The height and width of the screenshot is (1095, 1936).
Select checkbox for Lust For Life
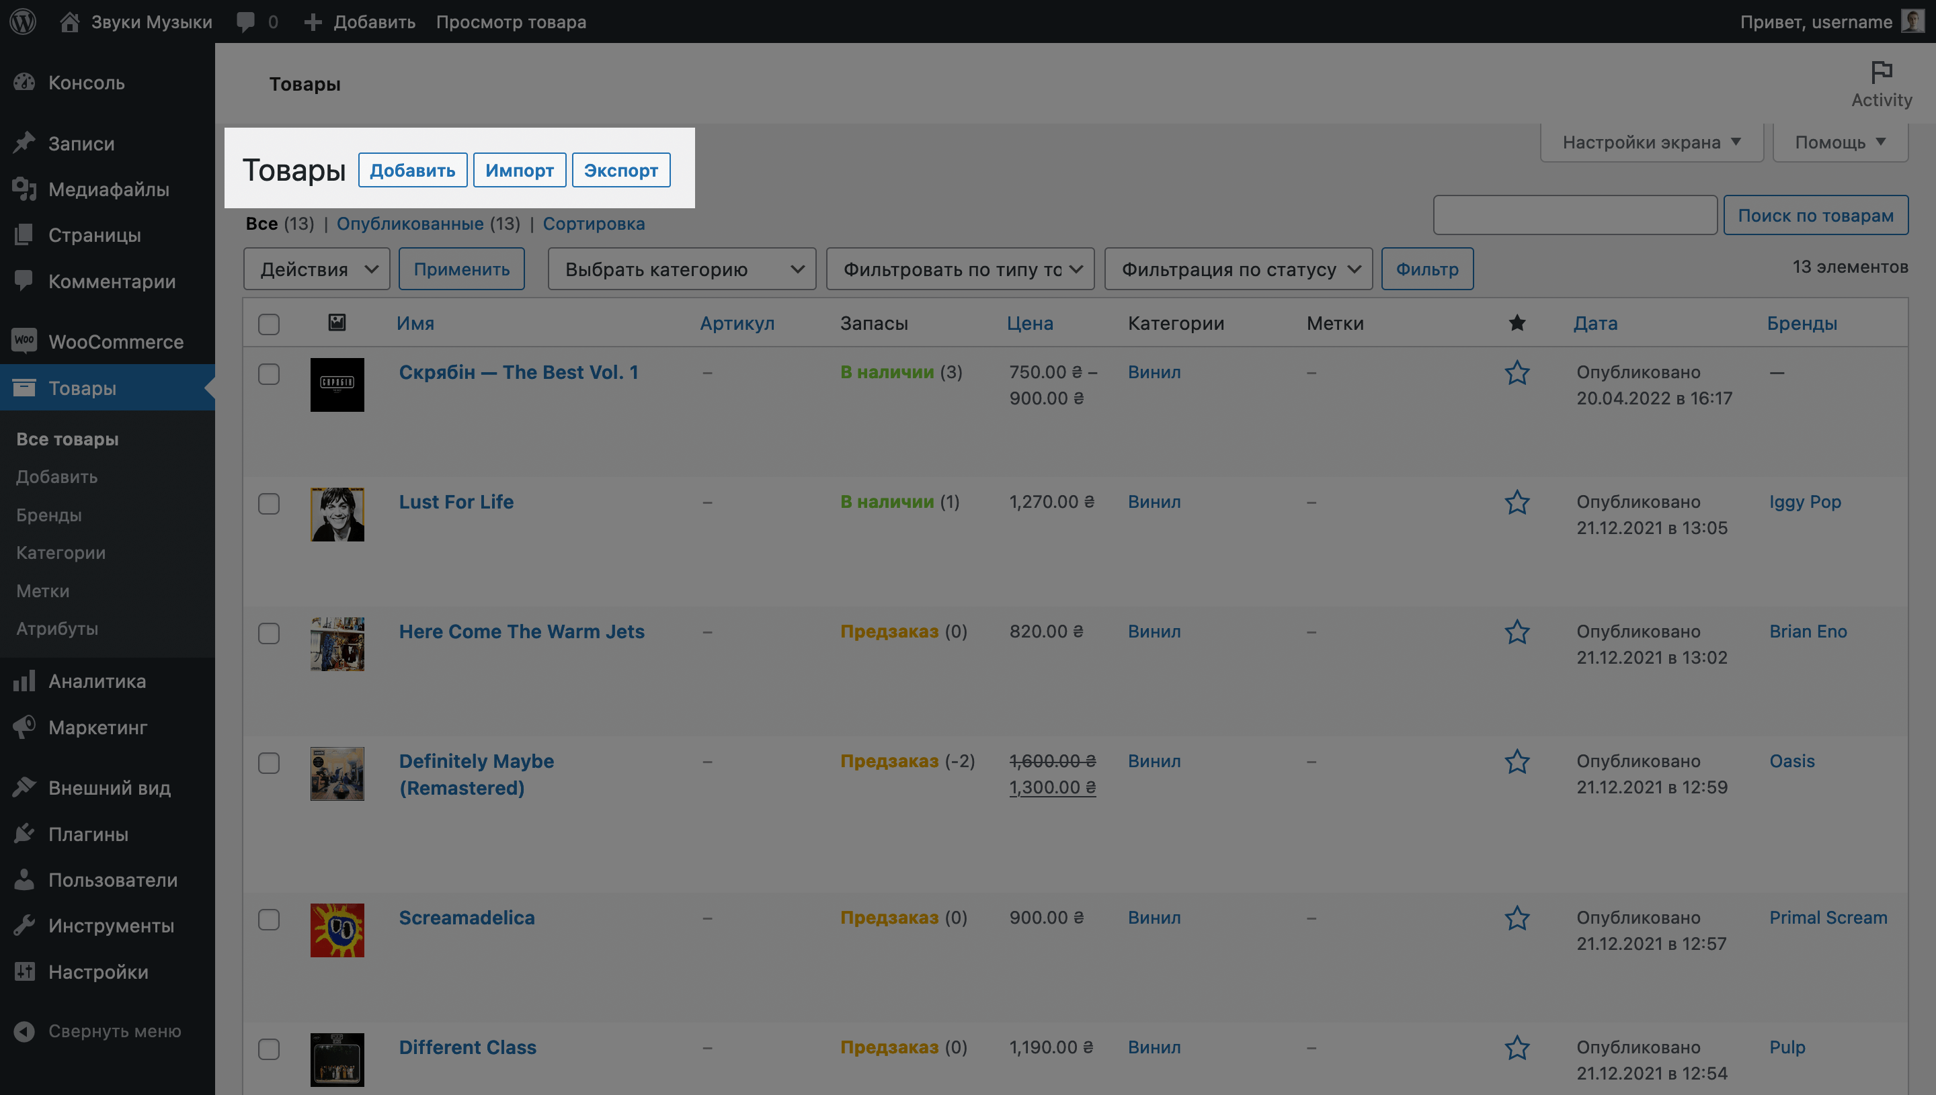[x=269, y=503]
